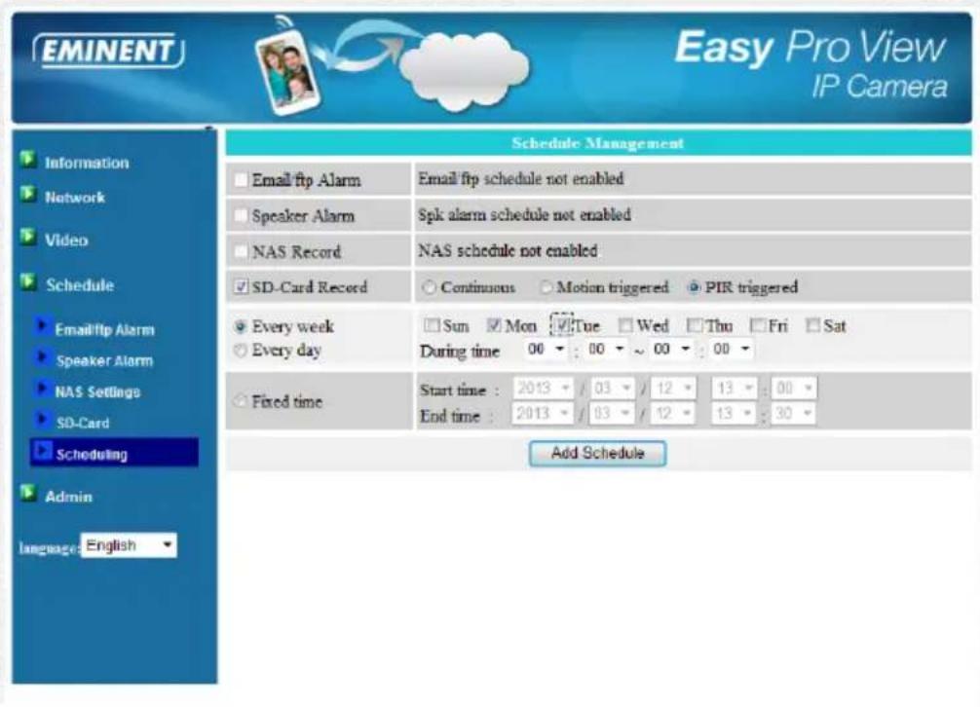Open the End time day dropdown
980x707 pixels.
673,414
